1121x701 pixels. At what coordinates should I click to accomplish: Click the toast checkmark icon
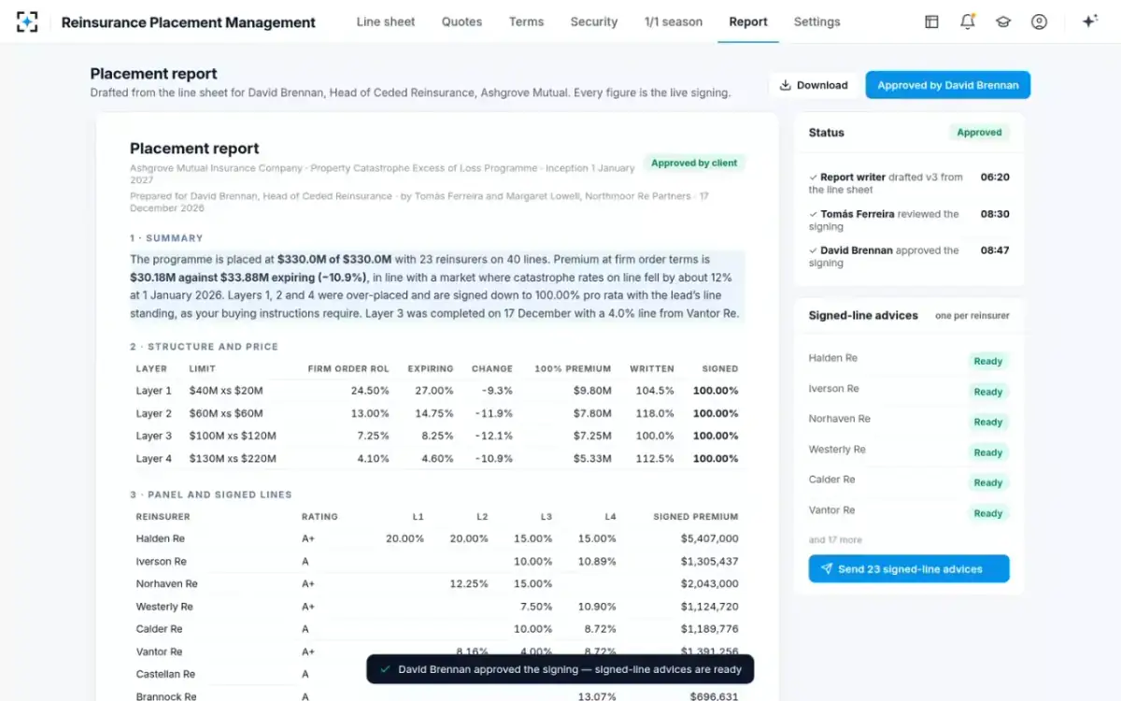385,669
